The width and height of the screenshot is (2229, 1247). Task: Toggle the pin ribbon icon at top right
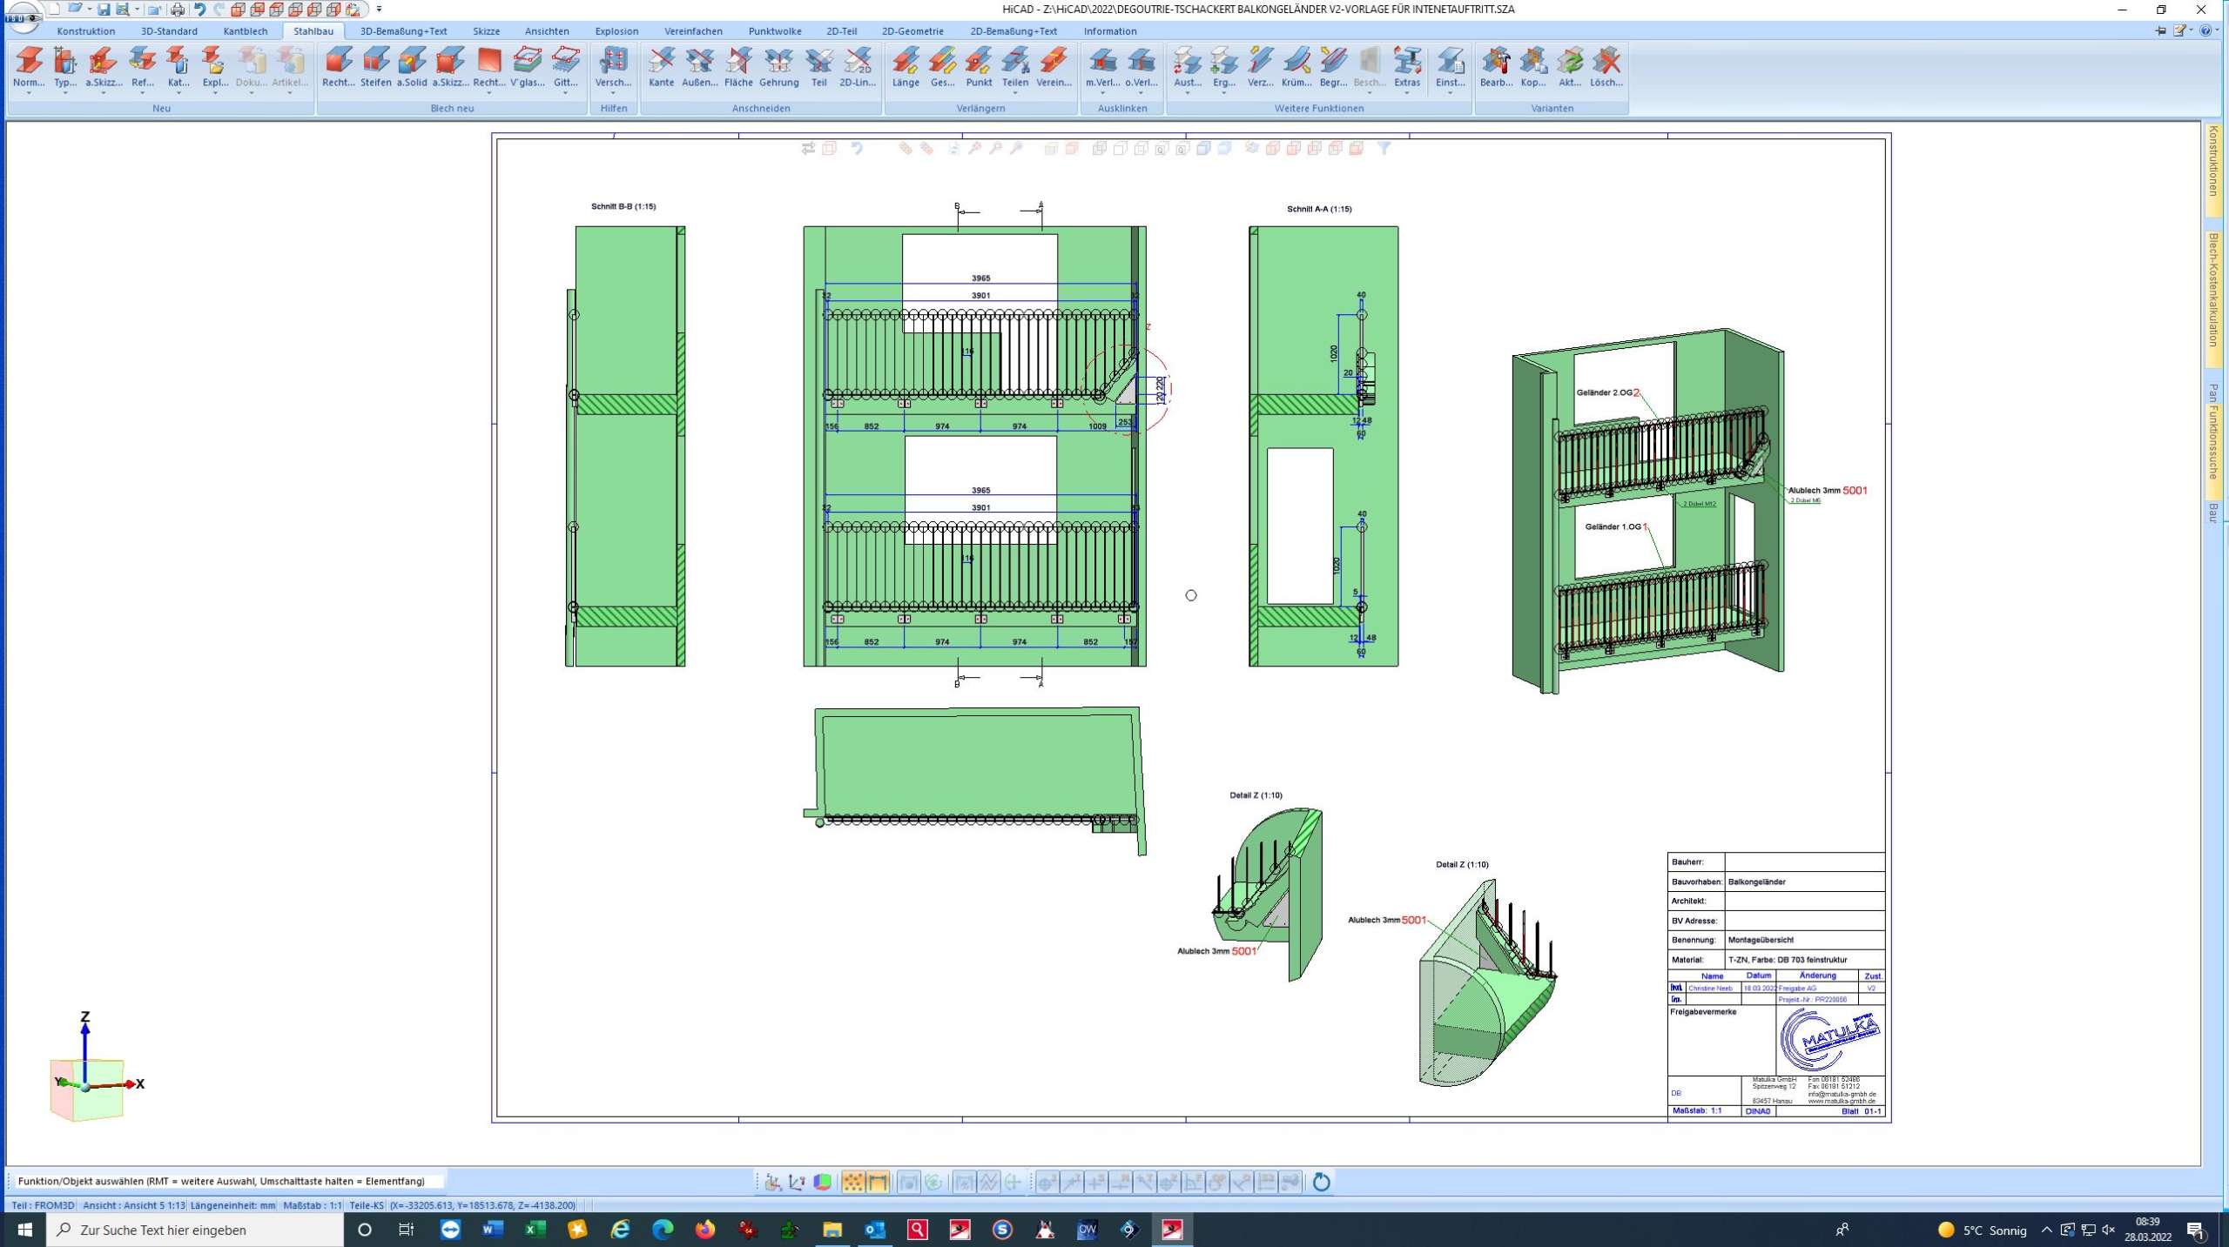point(2160,30)
